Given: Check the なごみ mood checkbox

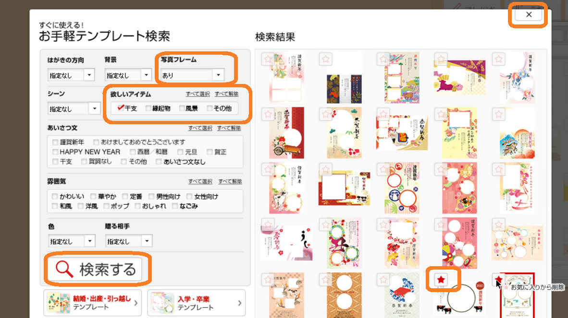Looking at the screenshot, I should (x=175, y=206).
